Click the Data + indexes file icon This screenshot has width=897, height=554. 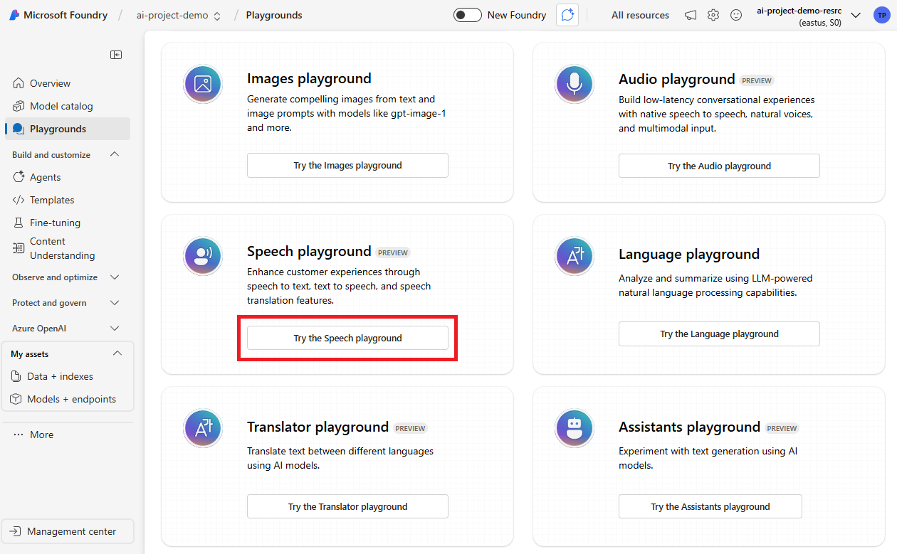tap(16, 376)
